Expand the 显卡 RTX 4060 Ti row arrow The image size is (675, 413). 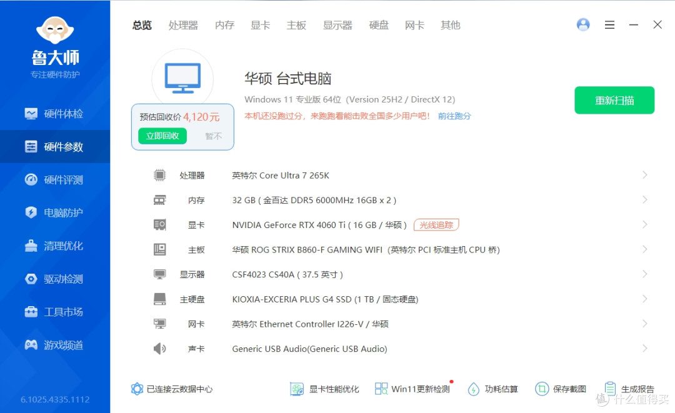tap(644, 224)
